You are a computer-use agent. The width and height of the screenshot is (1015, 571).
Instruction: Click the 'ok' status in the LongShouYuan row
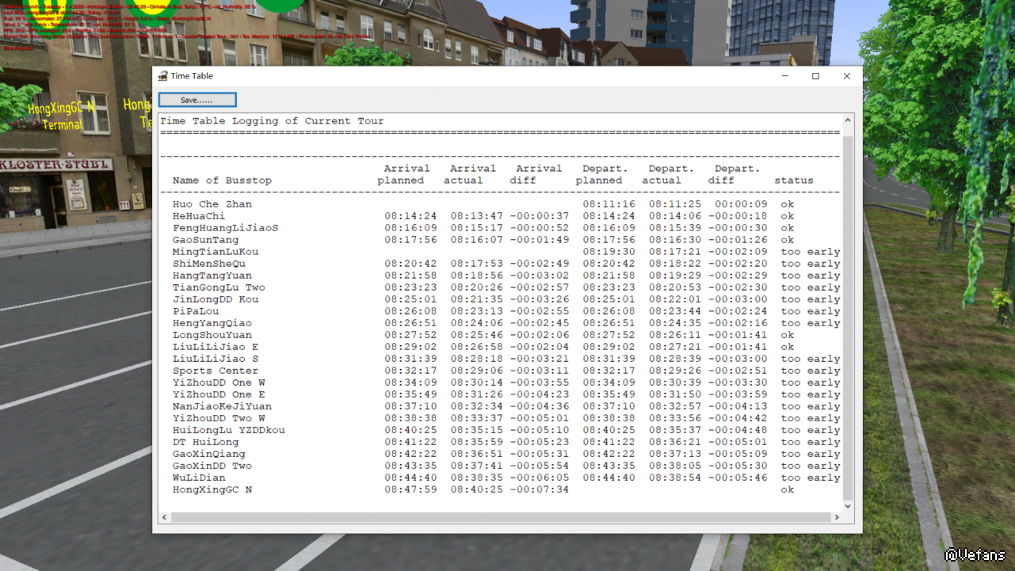point(787,335)
